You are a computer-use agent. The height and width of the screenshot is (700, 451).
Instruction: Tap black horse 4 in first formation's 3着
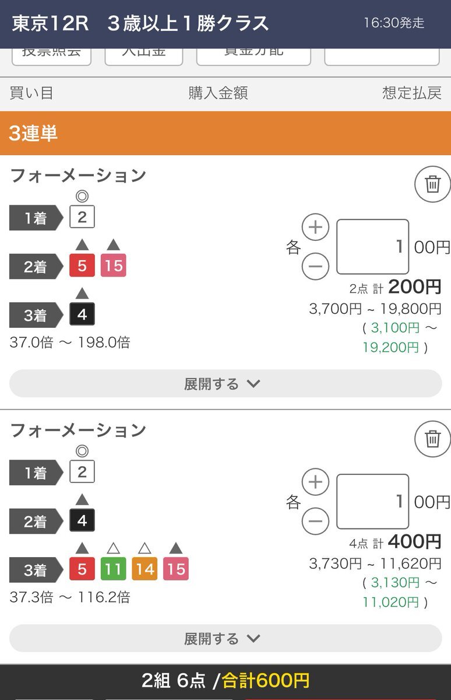pyautogui.click(x=82, y=314)
